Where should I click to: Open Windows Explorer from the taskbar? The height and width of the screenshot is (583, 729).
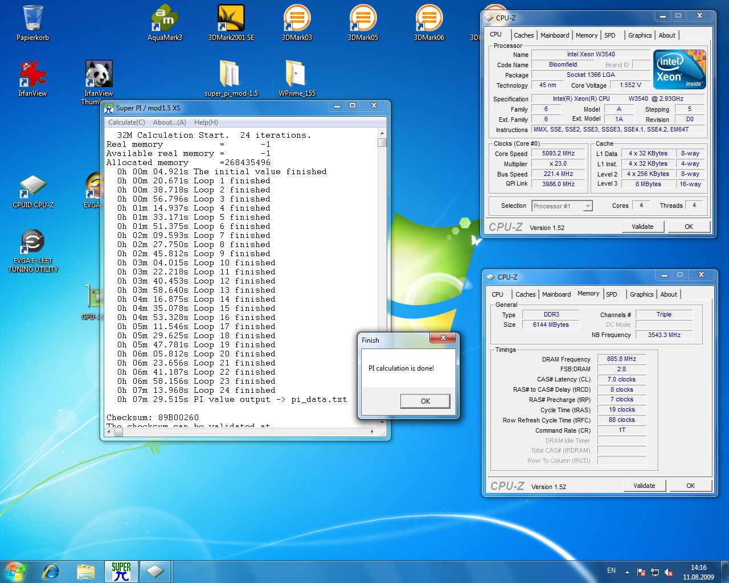point(85,572)
